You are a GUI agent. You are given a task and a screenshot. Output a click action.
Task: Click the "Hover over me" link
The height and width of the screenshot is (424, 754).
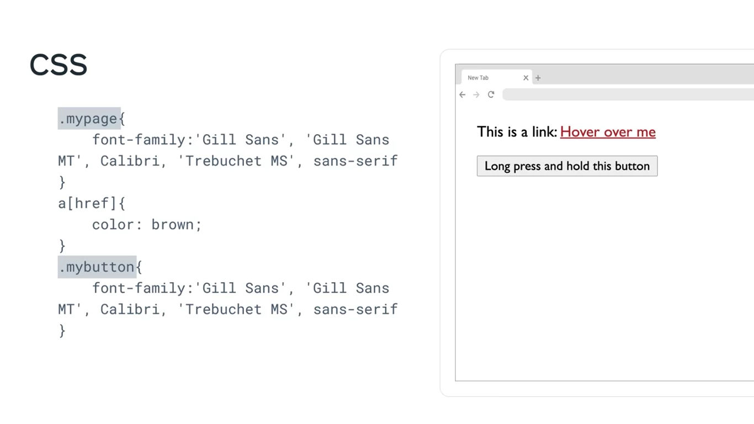608,132
